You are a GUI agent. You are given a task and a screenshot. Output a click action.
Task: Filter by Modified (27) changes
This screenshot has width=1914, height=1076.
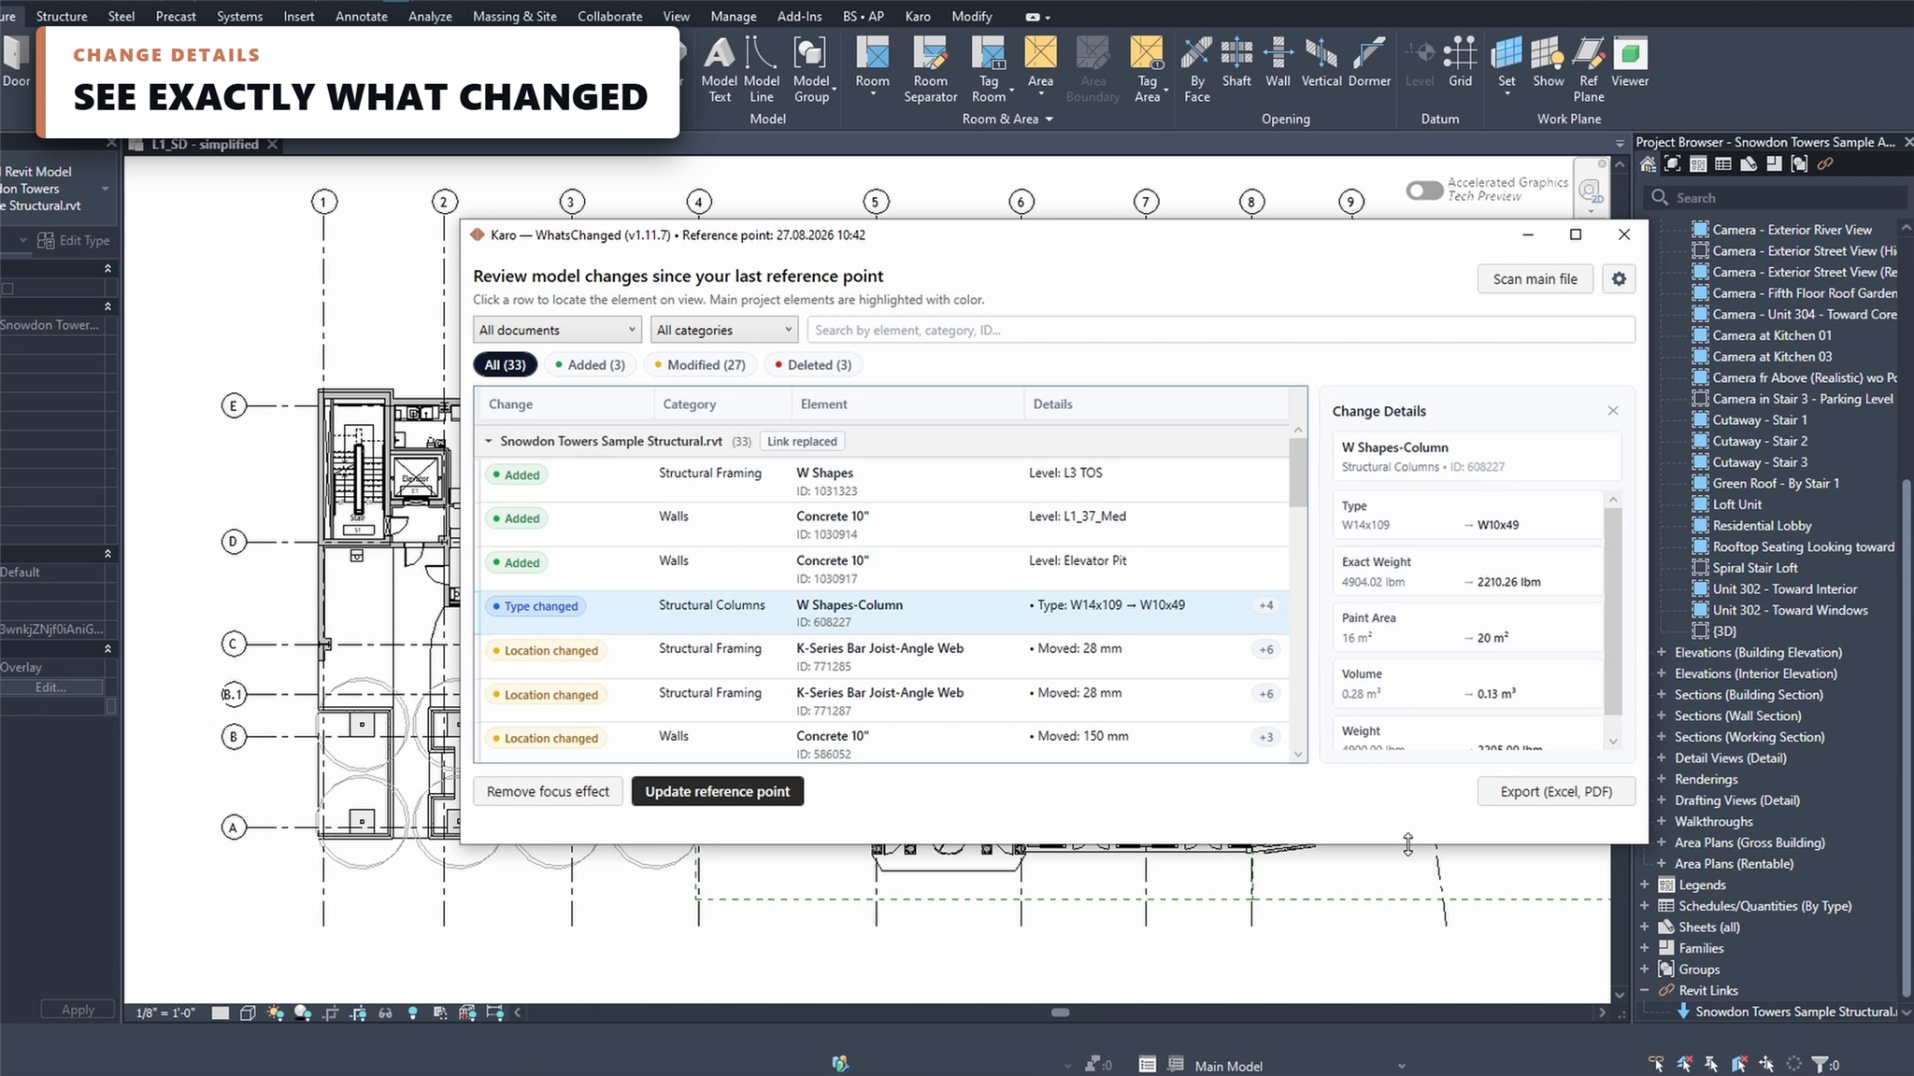pyautogui.click(x=700, y=364)
